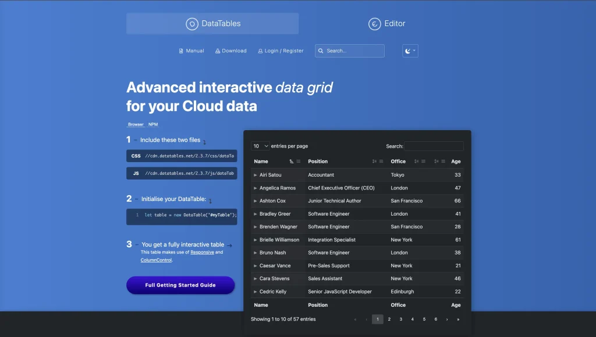Select the DataTables tab
This screenshot has height=337, width=596.
pos(212,24)
